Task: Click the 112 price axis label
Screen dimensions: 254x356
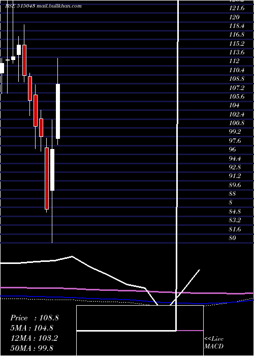Action: point(234,62)
